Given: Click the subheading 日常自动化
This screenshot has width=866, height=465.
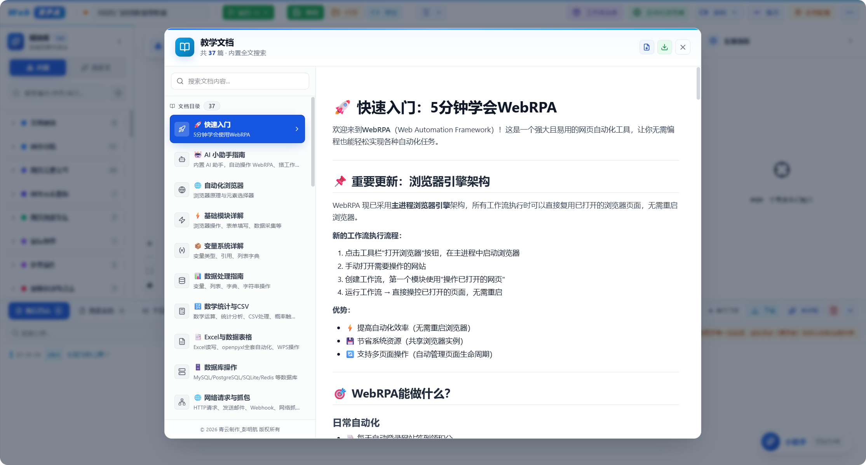Looking at the screenshot, I should tap(356, 423).
